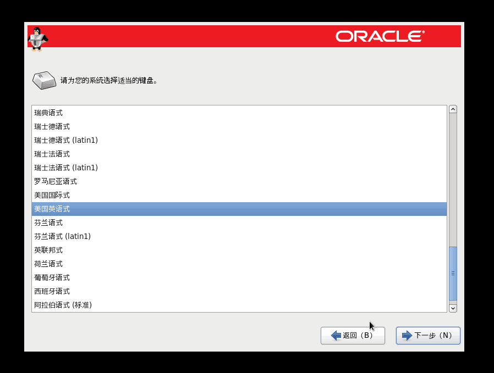This screenshot has height=373, width=494.
Task: Select 瑞士德语式 (latin1) keyboard layout
Action: 66,140
